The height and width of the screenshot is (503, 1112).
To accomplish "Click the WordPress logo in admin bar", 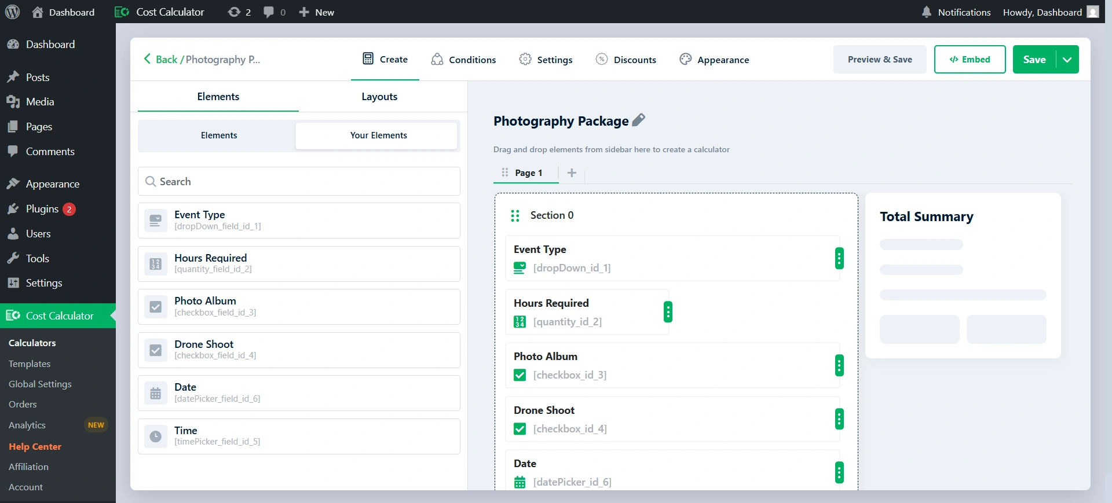I will [x=12, y=12].
